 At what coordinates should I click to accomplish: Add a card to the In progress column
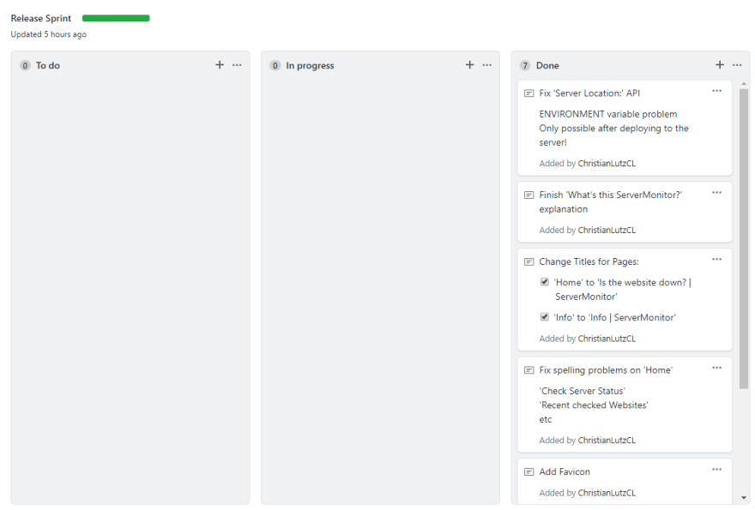[x=470, y=65]
